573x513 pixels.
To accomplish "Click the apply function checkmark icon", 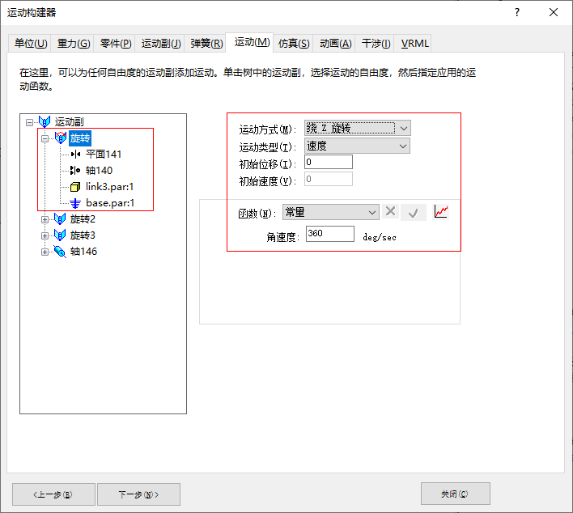I will (x=414, y=212).
